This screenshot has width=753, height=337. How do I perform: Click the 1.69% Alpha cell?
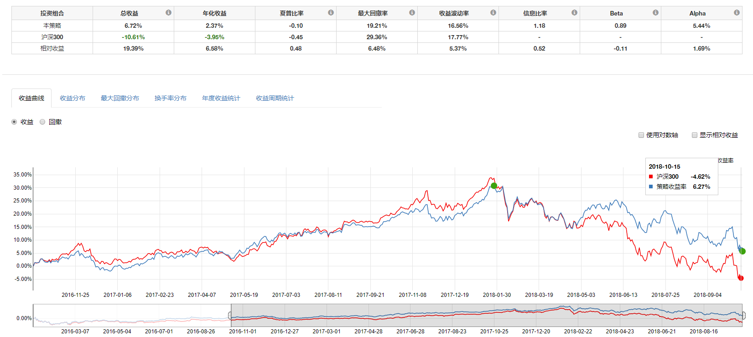701,48
